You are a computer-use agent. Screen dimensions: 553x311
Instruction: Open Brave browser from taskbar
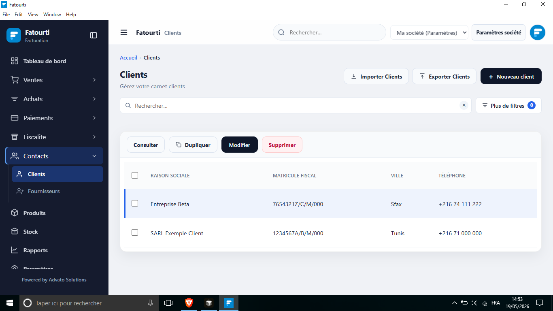coord(189,303)
